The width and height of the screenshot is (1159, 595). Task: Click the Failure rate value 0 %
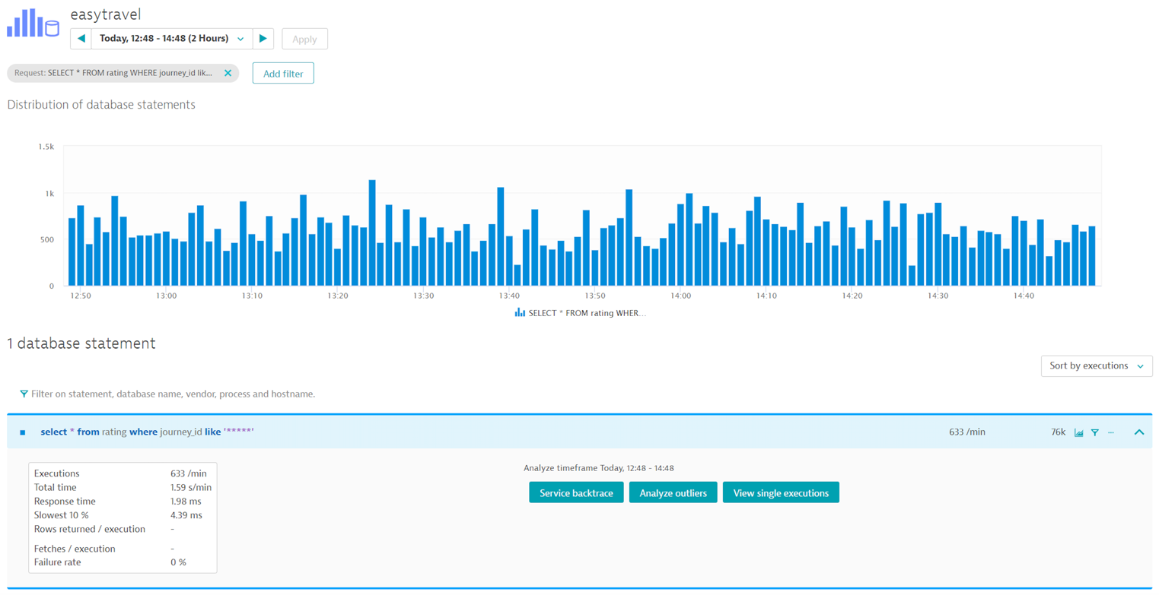178,562
